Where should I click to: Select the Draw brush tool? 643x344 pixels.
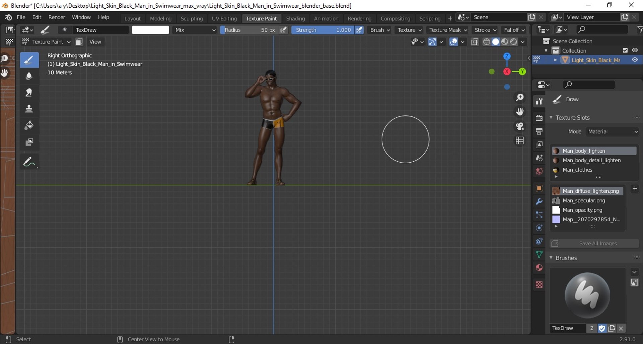(x=29, y=60)
